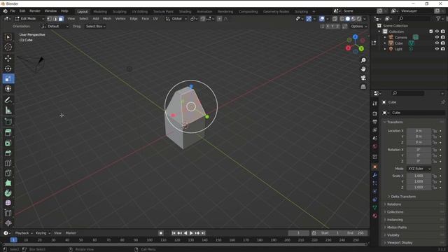Hide Light with its eye icon
Image resolution: width=448 pixels, height=252 pixels.
pyautogui.click(x=437, y=49)
